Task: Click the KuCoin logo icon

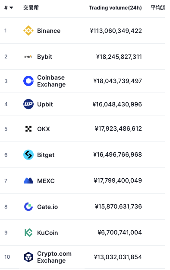Action: tap(28, 233)
